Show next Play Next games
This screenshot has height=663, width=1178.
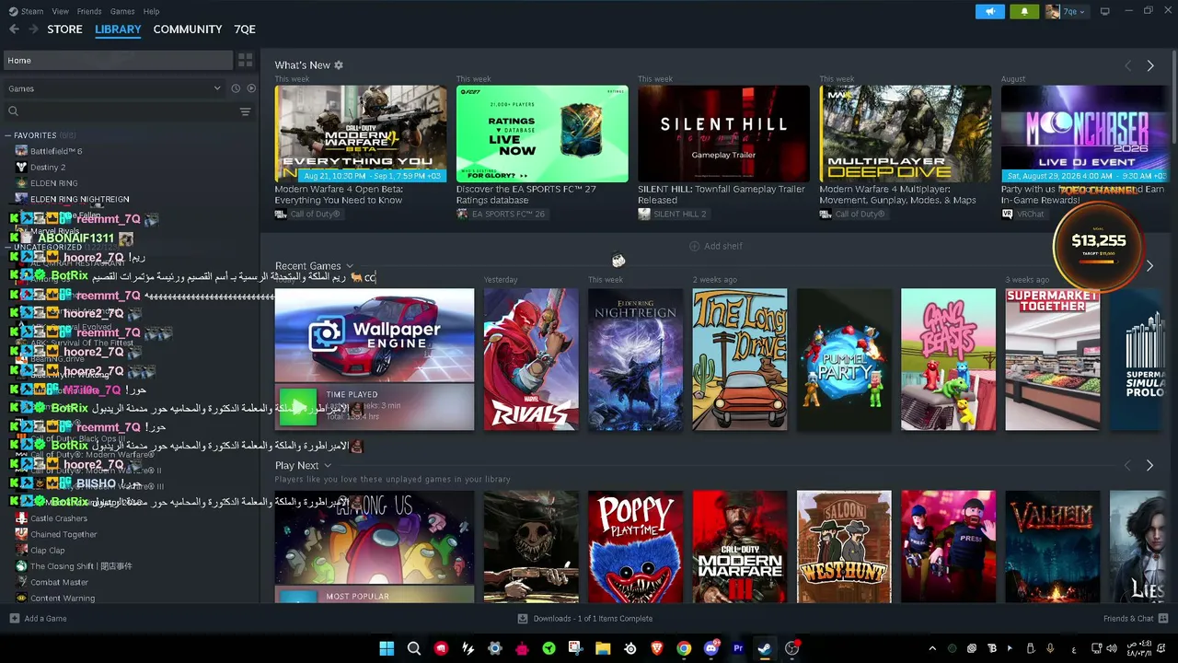tap(1149, 466)
